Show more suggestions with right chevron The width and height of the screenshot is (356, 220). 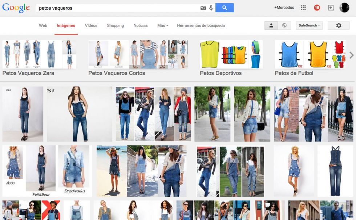point(351,55)
